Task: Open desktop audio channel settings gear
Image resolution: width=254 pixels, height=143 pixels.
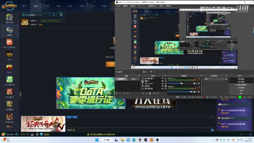Action: click(x=199, y=92)
